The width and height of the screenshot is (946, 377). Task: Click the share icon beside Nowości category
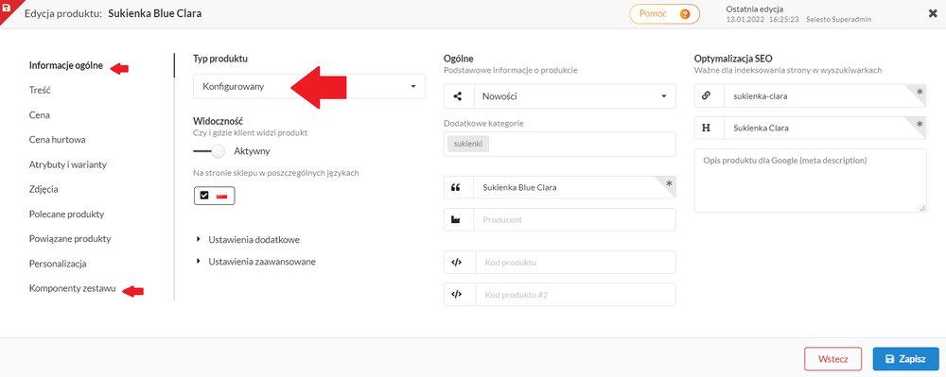click(x=457, y=96)
